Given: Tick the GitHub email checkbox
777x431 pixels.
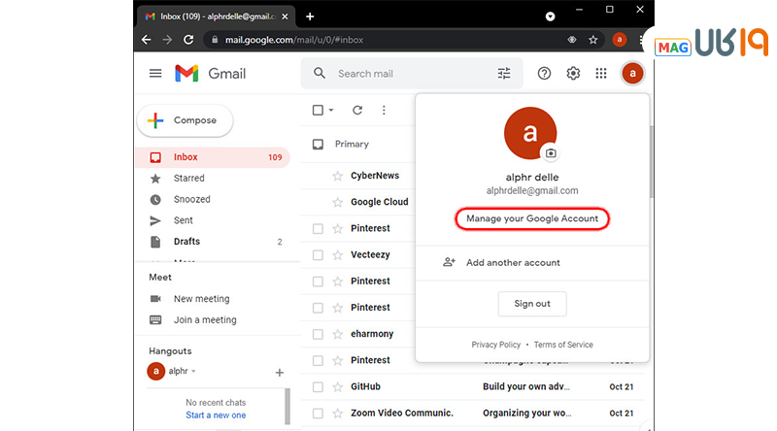Looking at the screenshot, I should pyautogui.click(x=318, y=387).
